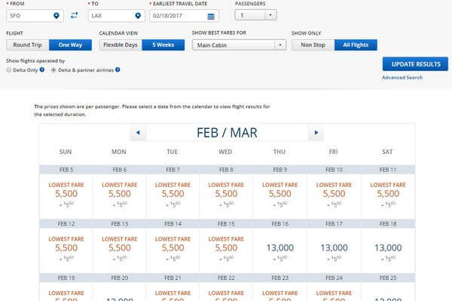Show All Flights option
The image size is (452, 301).
click(356, 45)
